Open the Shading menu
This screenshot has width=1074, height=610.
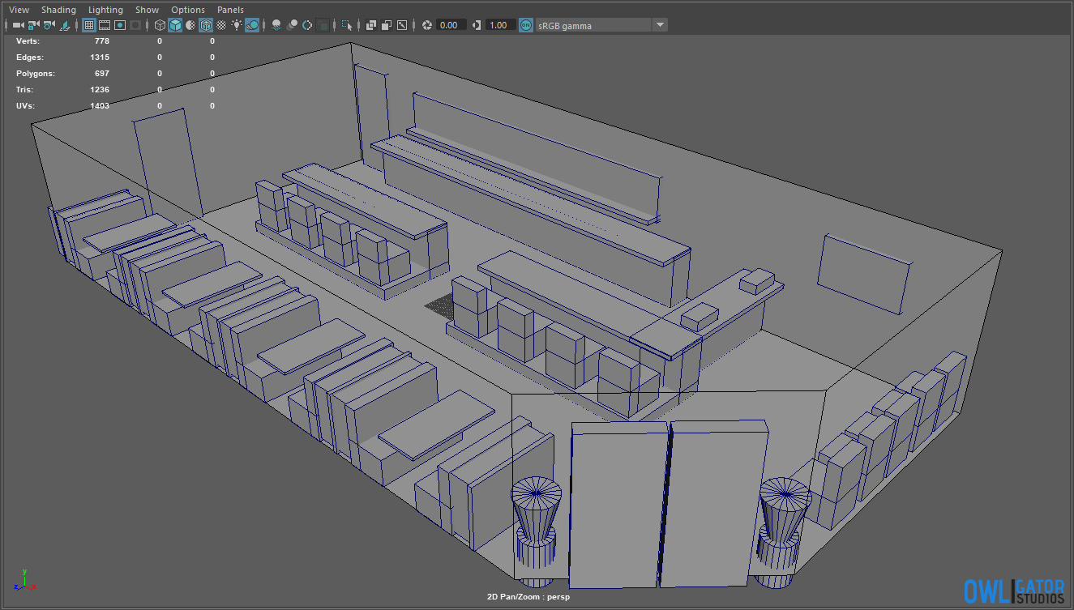[x=58, y=10]
